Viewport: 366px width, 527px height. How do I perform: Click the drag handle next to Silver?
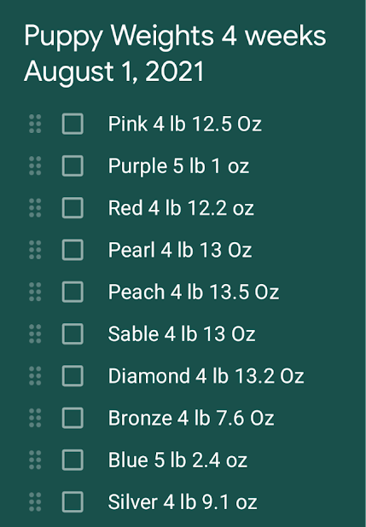click(35, 502)
